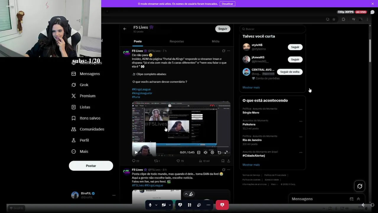Dismiss the streamer mode banner
Viewport: 378px width, 213px height.
(x=373, y=4)
